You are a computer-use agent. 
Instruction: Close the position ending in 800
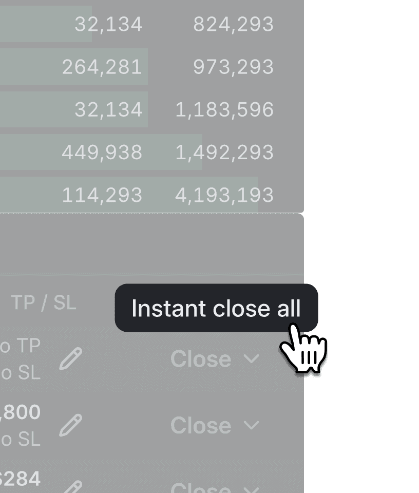tap(201, 425)
